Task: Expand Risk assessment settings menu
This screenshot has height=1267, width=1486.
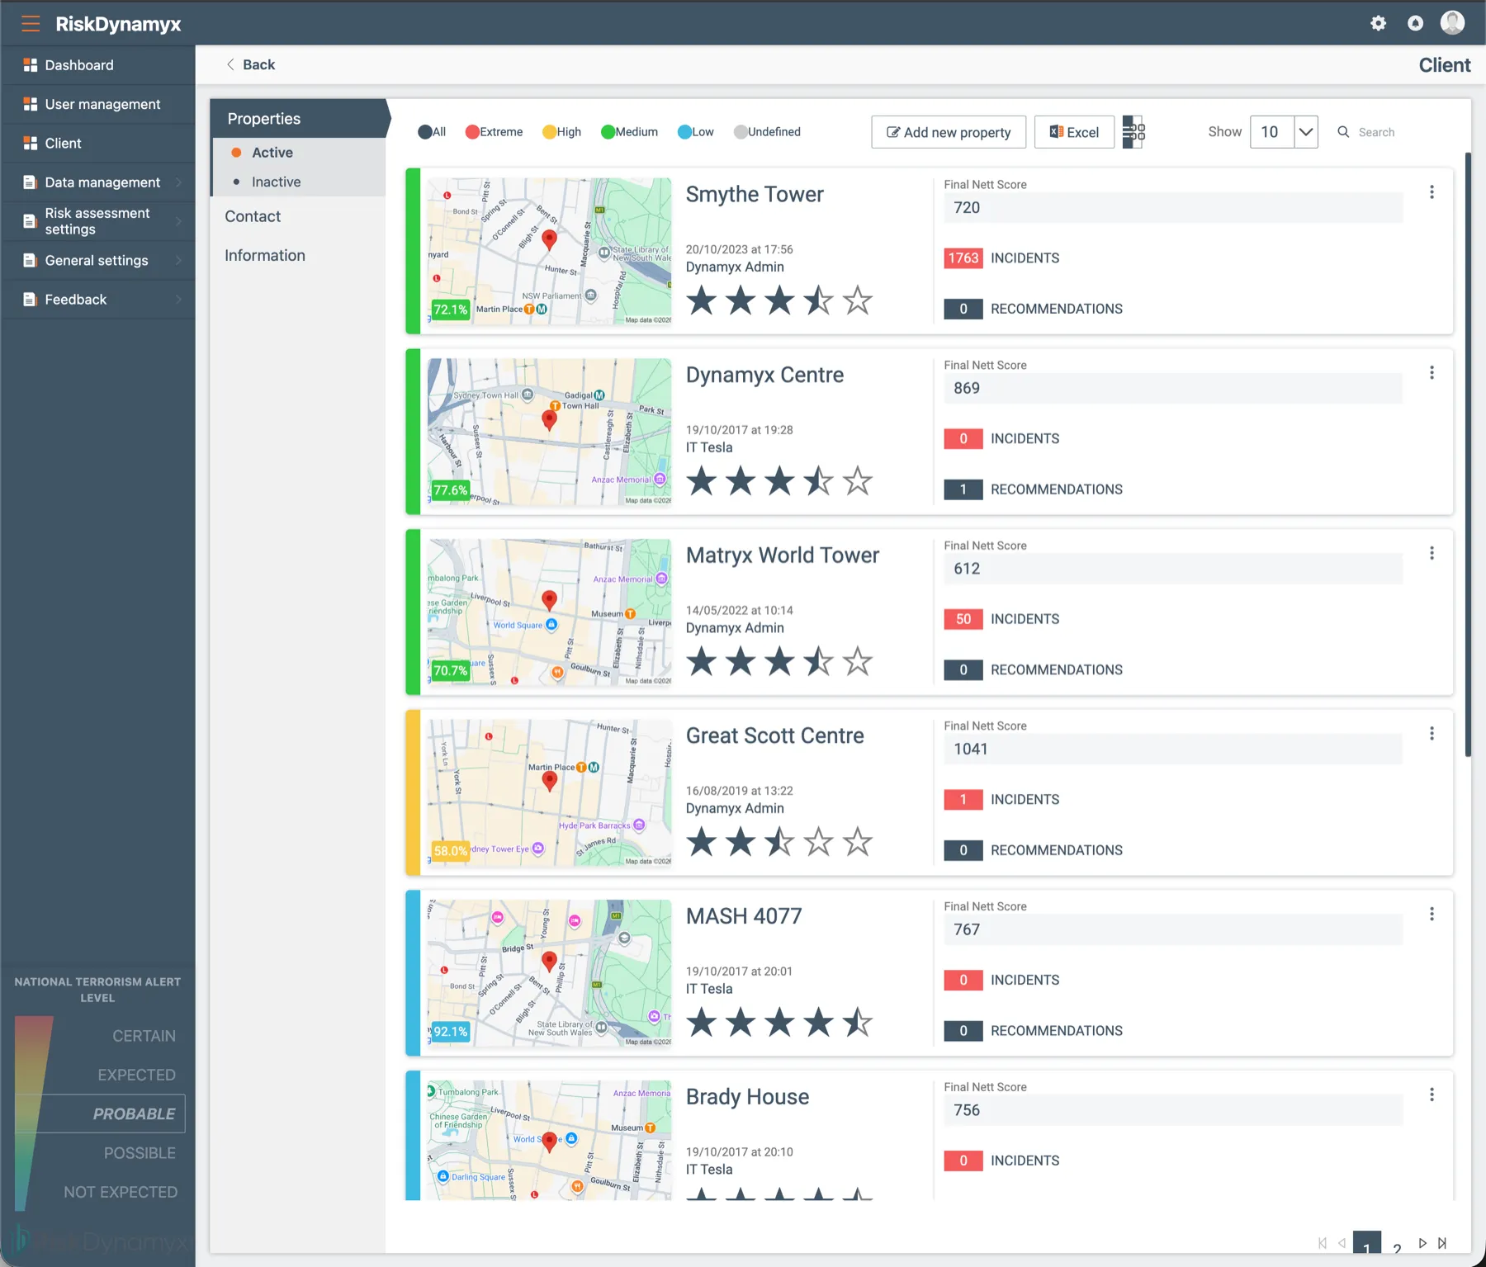Action: click(x=178, y=221)
